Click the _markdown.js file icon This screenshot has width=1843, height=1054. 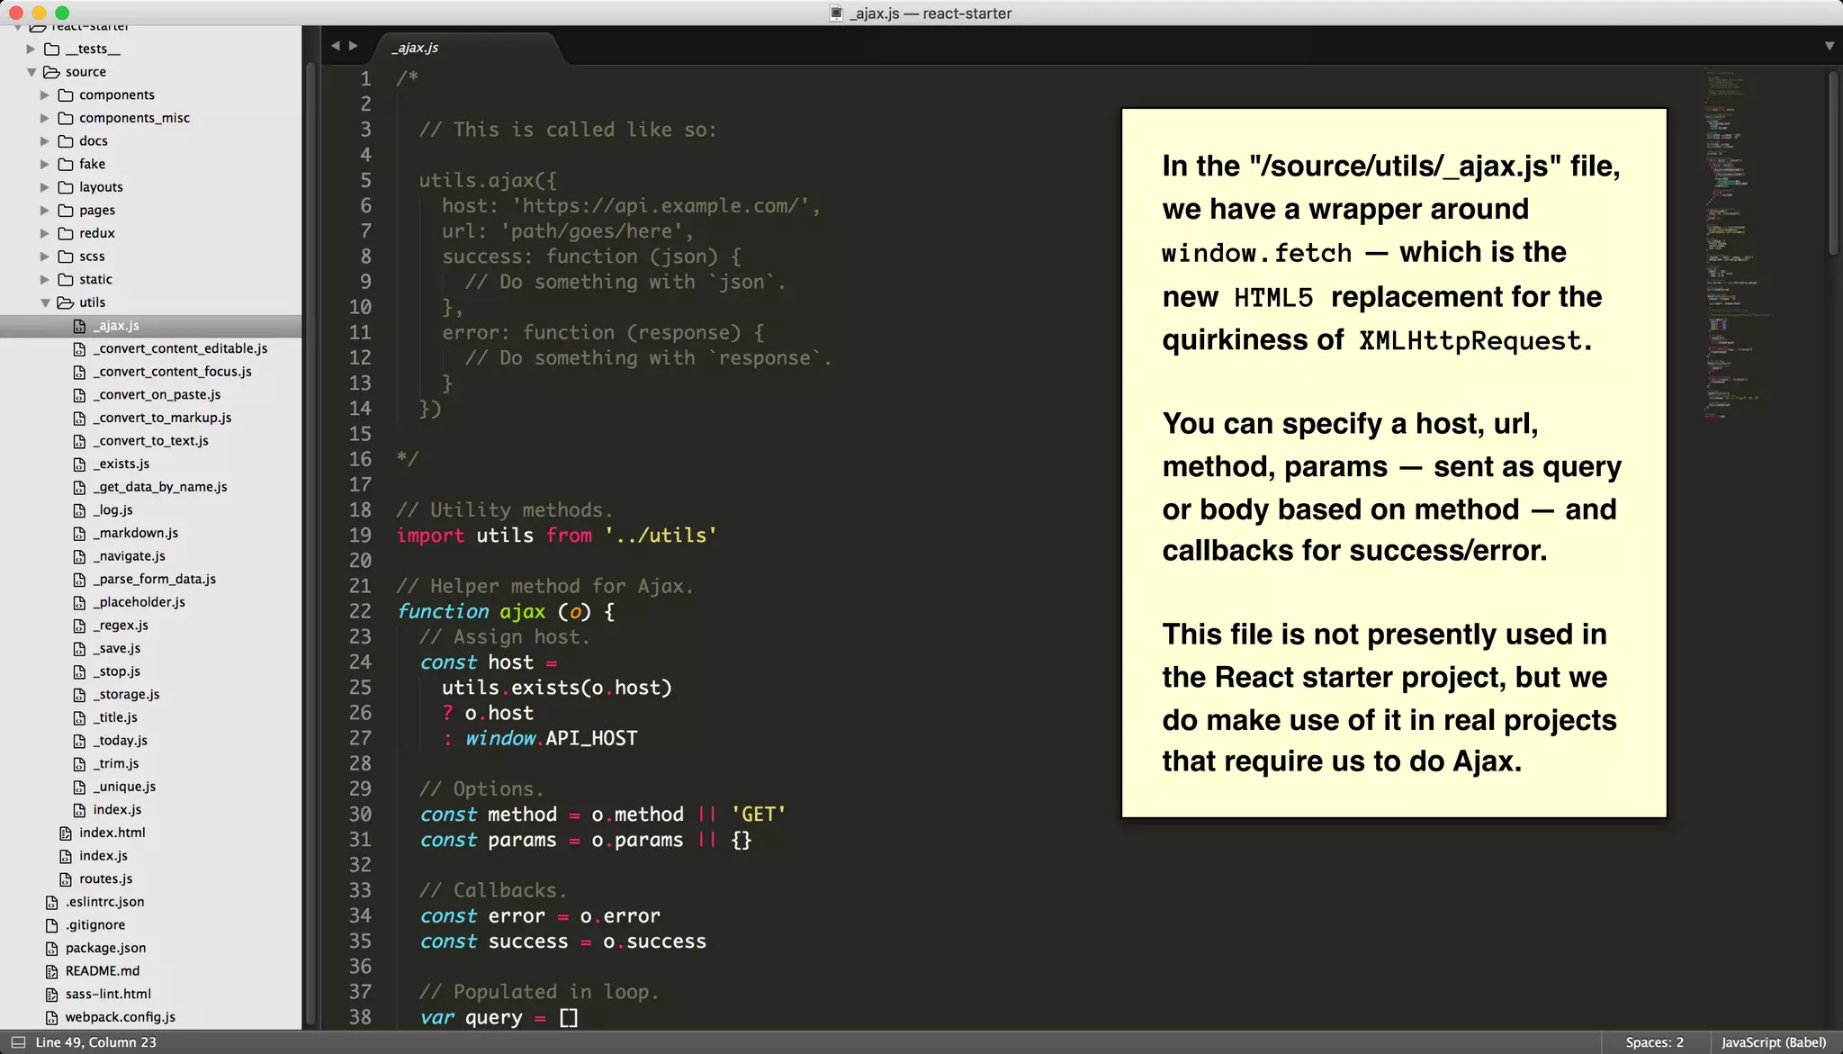click(79, 533)
